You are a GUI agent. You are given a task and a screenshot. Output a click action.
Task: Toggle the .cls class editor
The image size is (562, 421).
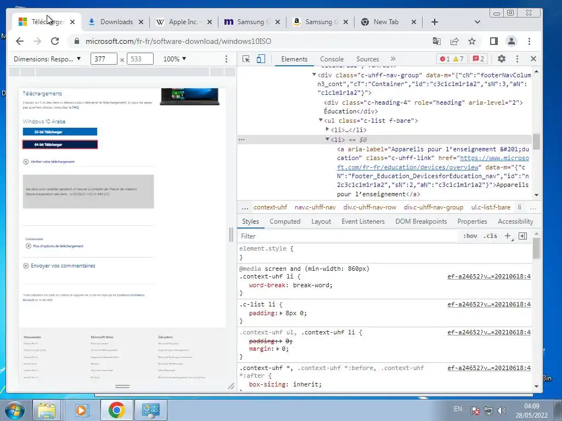coord(490,236)
